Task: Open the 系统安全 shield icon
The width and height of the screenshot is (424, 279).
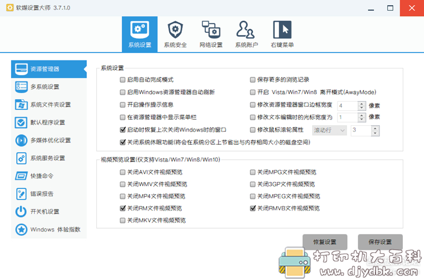Action: click(x=175, y=30)
